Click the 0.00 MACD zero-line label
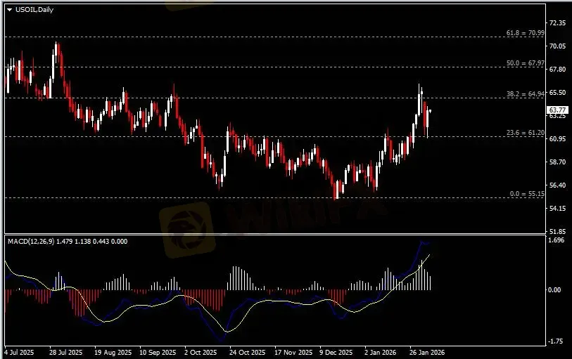The width and height of the screenshot is (572, 359). 555,289
